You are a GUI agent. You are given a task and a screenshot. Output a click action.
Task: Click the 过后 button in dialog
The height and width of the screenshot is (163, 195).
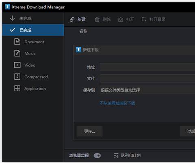[x=187, y=131]
